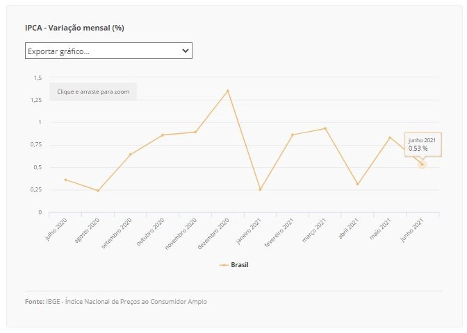
Task: Click the fevereiro 2021 data point
Action: pos(293,135)
